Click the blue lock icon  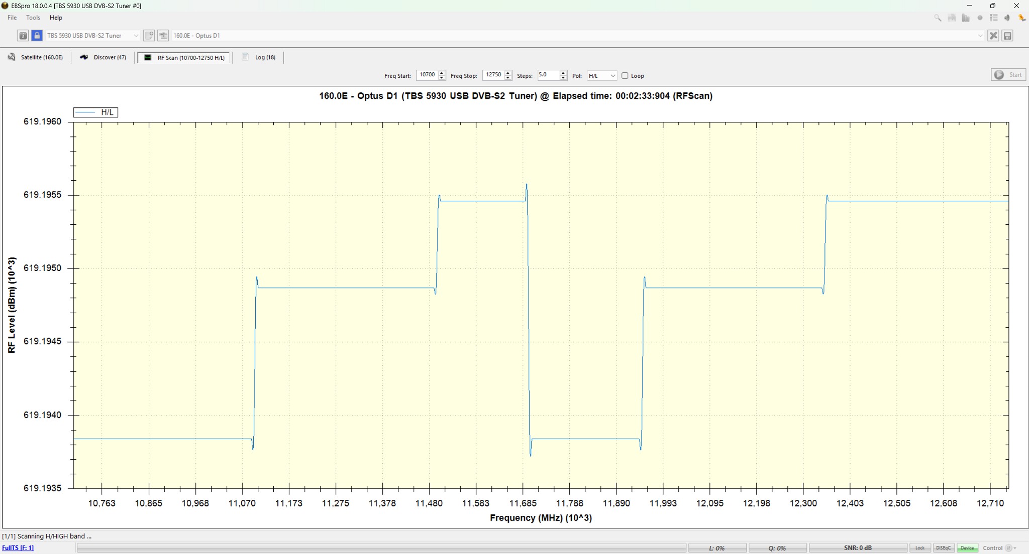37,36
